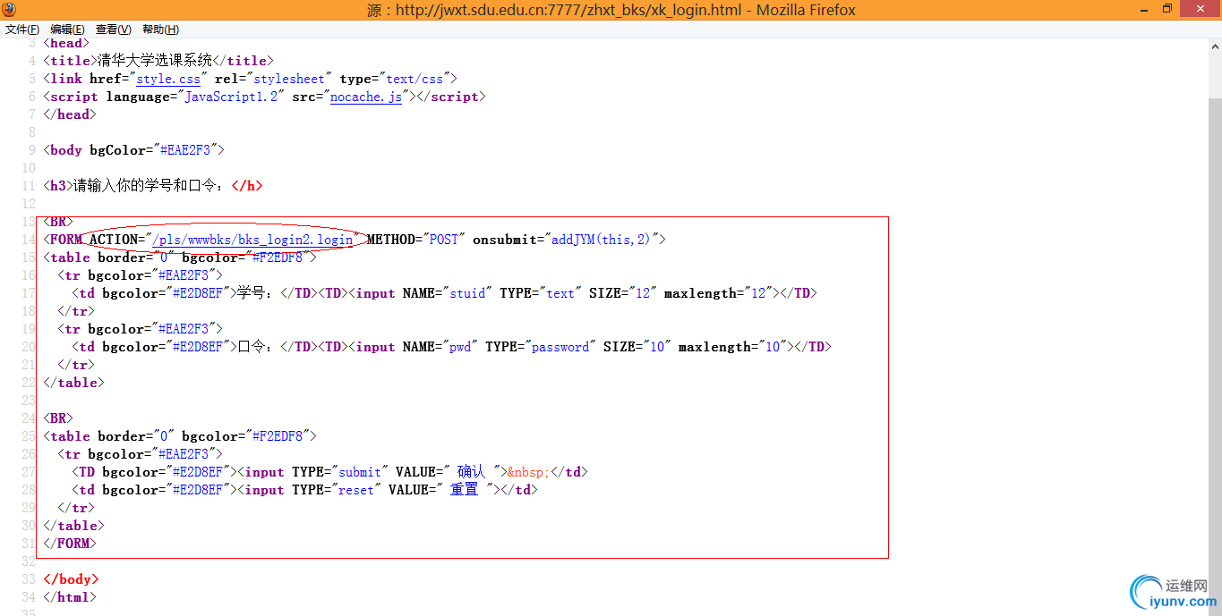Click the &nbsp; entity text
Screen dimensions: 1222x616
coord(526,472)
